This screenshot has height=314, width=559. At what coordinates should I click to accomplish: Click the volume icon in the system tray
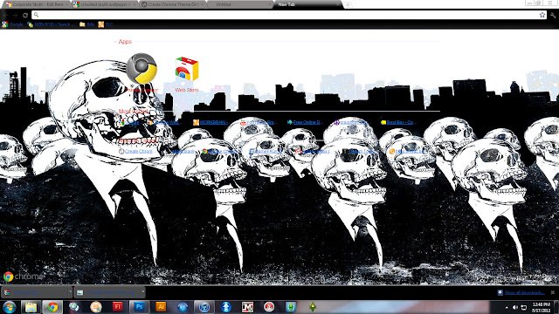pos(514,307)
